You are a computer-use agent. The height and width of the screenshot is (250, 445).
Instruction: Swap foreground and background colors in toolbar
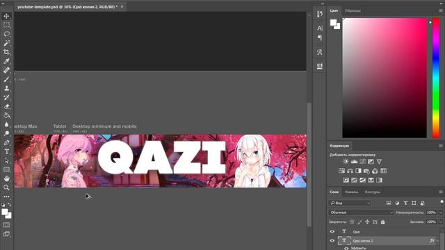tap(9, 204)
